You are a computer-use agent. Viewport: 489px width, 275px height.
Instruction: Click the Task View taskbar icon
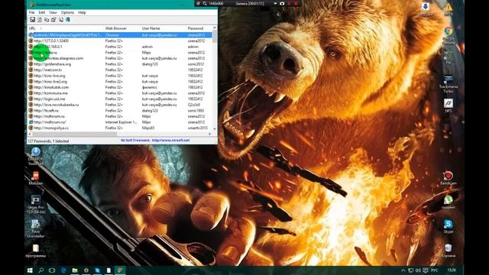(x=52, y=270)
